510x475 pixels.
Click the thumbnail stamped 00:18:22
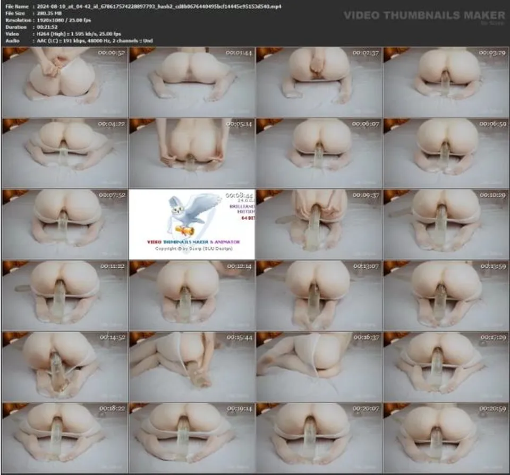[65, 438]
